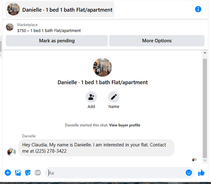The height and width of the screenshot is (184, 211).
Task: Click Danielle's message with the phone number
Action: (96, 148)
